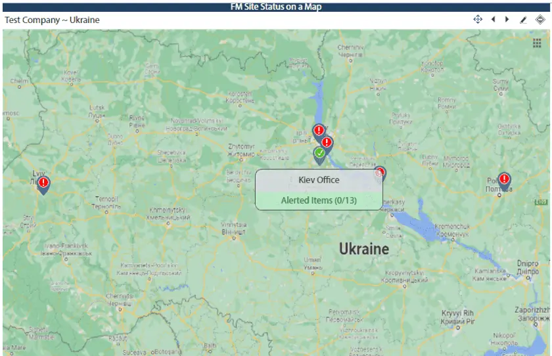The width and height of the screenshot is (552, 356).
Task: Click the four-way pan arrows icon
Action: (x=478, y=19)
